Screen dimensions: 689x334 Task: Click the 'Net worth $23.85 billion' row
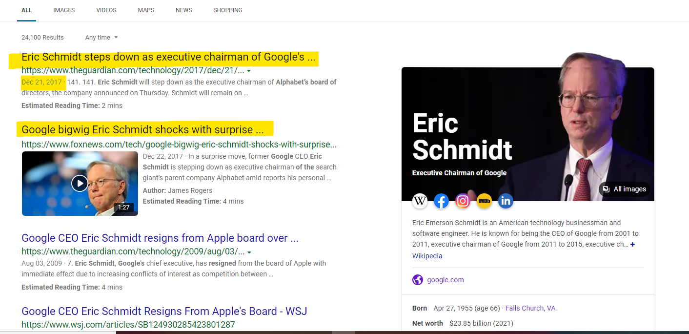(x=463, y=323)
